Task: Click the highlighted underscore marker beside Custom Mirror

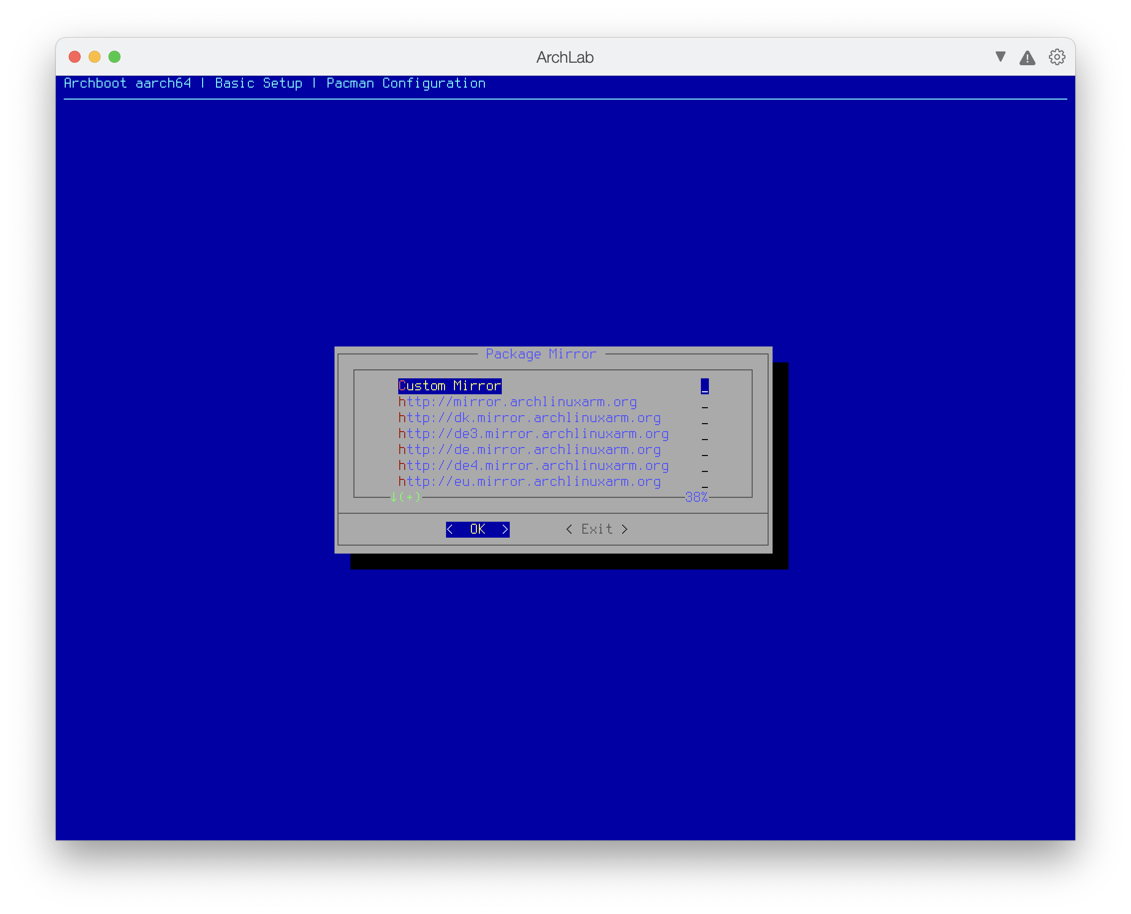Action: click(x=704, y=386)
